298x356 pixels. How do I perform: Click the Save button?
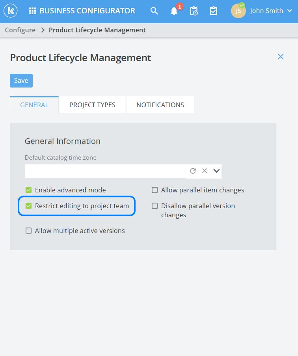[x=21, y=80]
